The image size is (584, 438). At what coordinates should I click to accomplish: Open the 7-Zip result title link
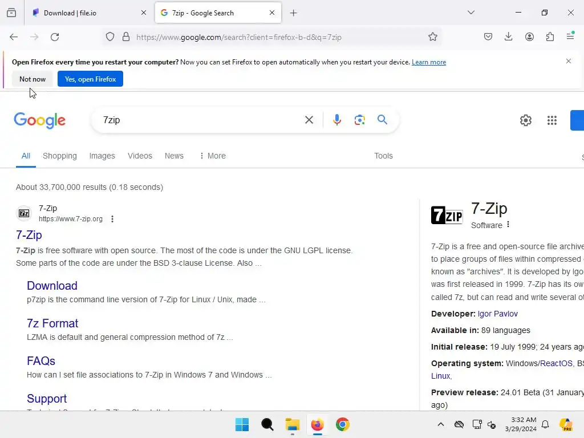point(29,235)
